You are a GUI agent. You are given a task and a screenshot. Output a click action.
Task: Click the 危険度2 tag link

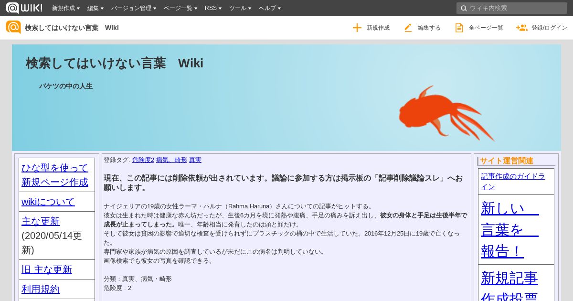point(143,160)
